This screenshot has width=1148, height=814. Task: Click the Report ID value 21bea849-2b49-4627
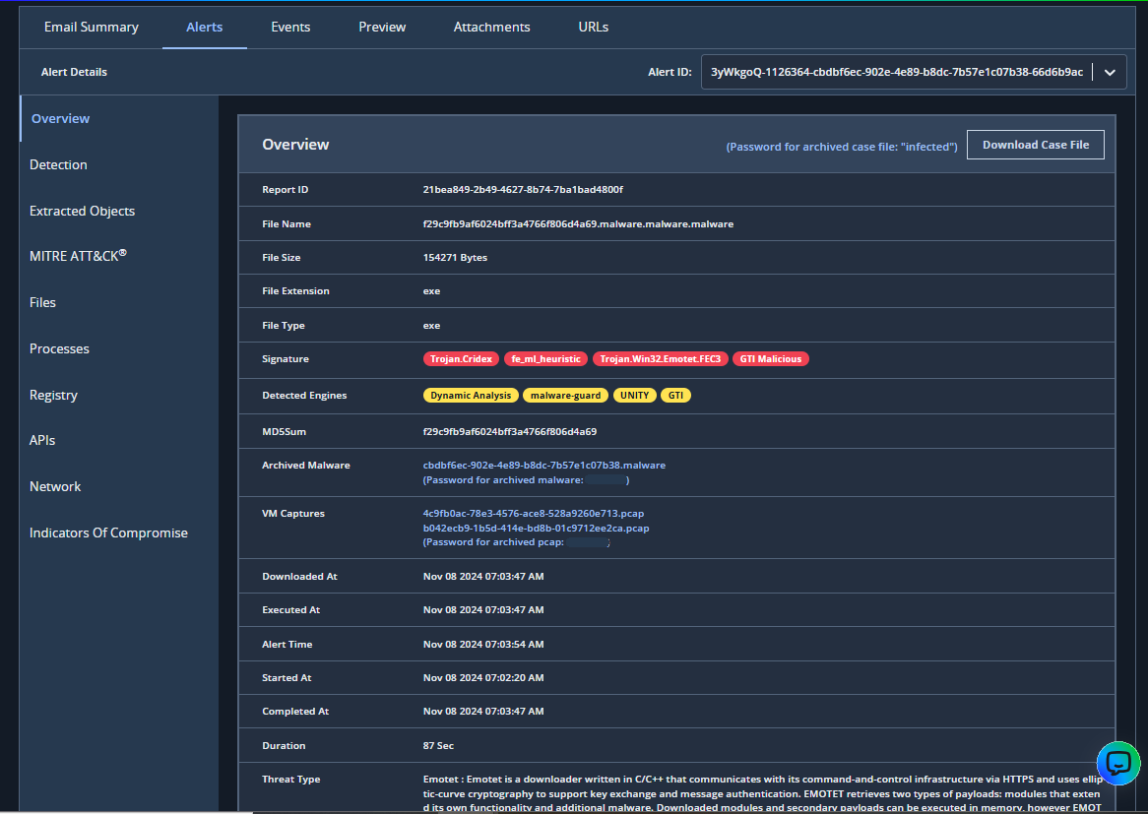point(523,190)
